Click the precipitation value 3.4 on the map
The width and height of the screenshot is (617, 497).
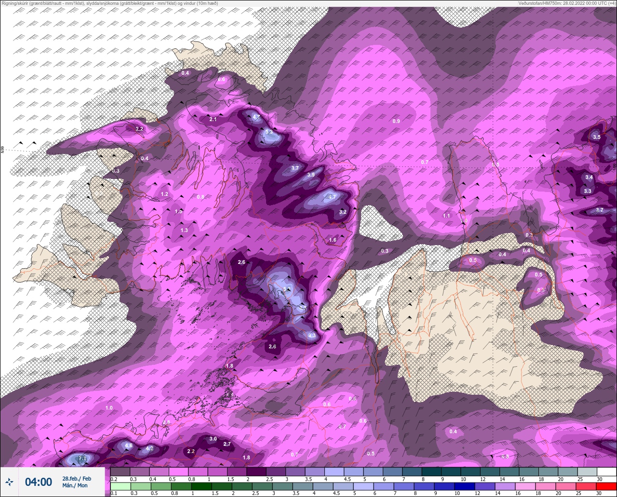coord(589,177)
